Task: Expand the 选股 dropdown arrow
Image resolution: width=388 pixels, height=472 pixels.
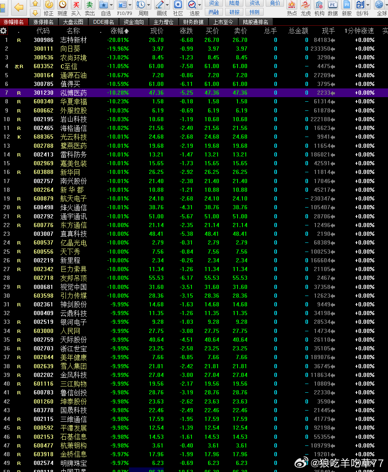Action: 199,5
